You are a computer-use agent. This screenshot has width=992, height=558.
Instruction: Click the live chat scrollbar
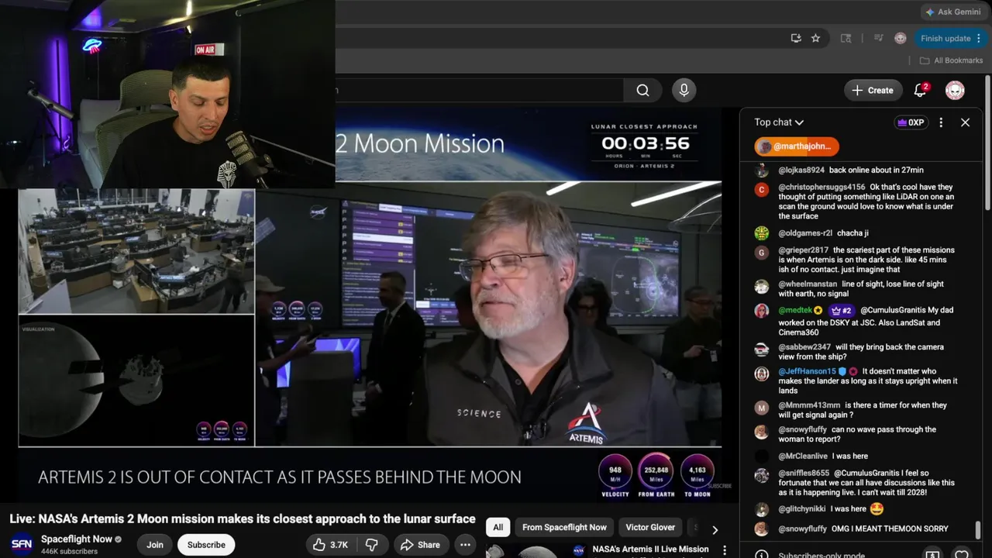(x=978, y=531)
